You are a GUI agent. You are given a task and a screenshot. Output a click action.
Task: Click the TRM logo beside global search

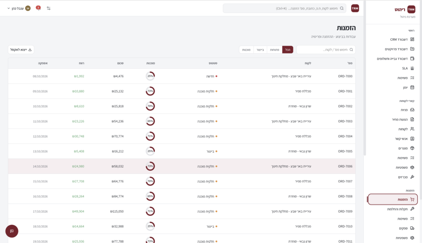pyautogui.click(x=355, y=8)
